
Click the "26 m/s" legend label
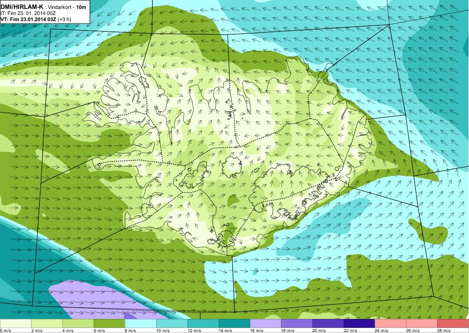(x=413, y=331)
